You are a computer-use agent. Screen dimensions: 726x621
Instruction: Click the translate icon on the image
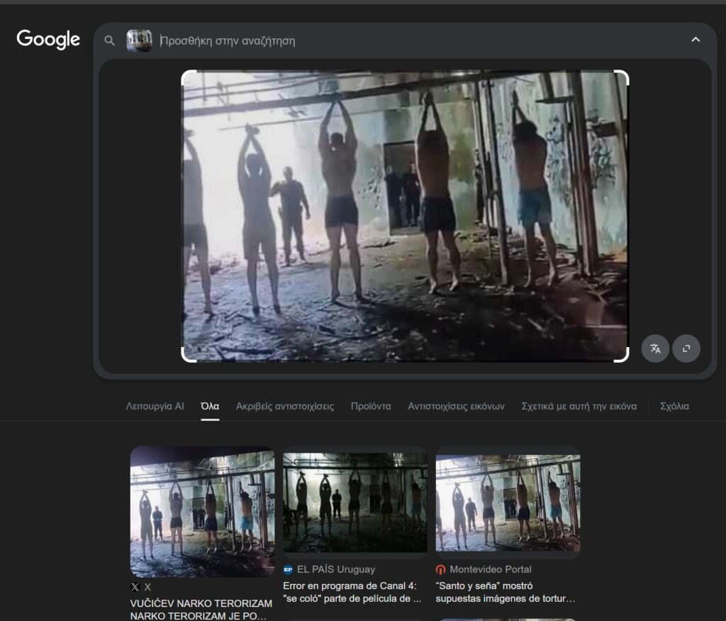[655, 348]
